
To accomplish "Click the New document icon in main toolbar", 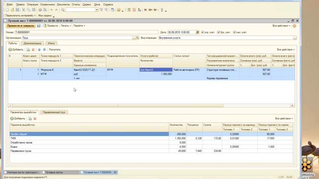I will click(x=7, y=10).
